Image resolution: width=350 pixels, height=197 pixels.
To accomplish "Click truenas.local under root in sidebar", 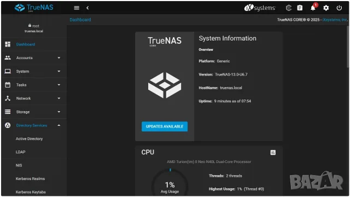I will [34, 31].
